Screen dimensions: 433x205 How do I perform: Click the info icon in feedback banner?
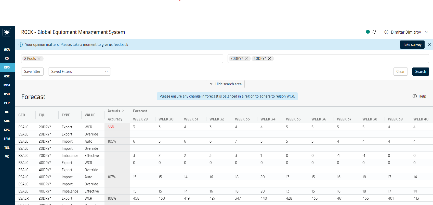pyautogui.click(x=21, y=45)
